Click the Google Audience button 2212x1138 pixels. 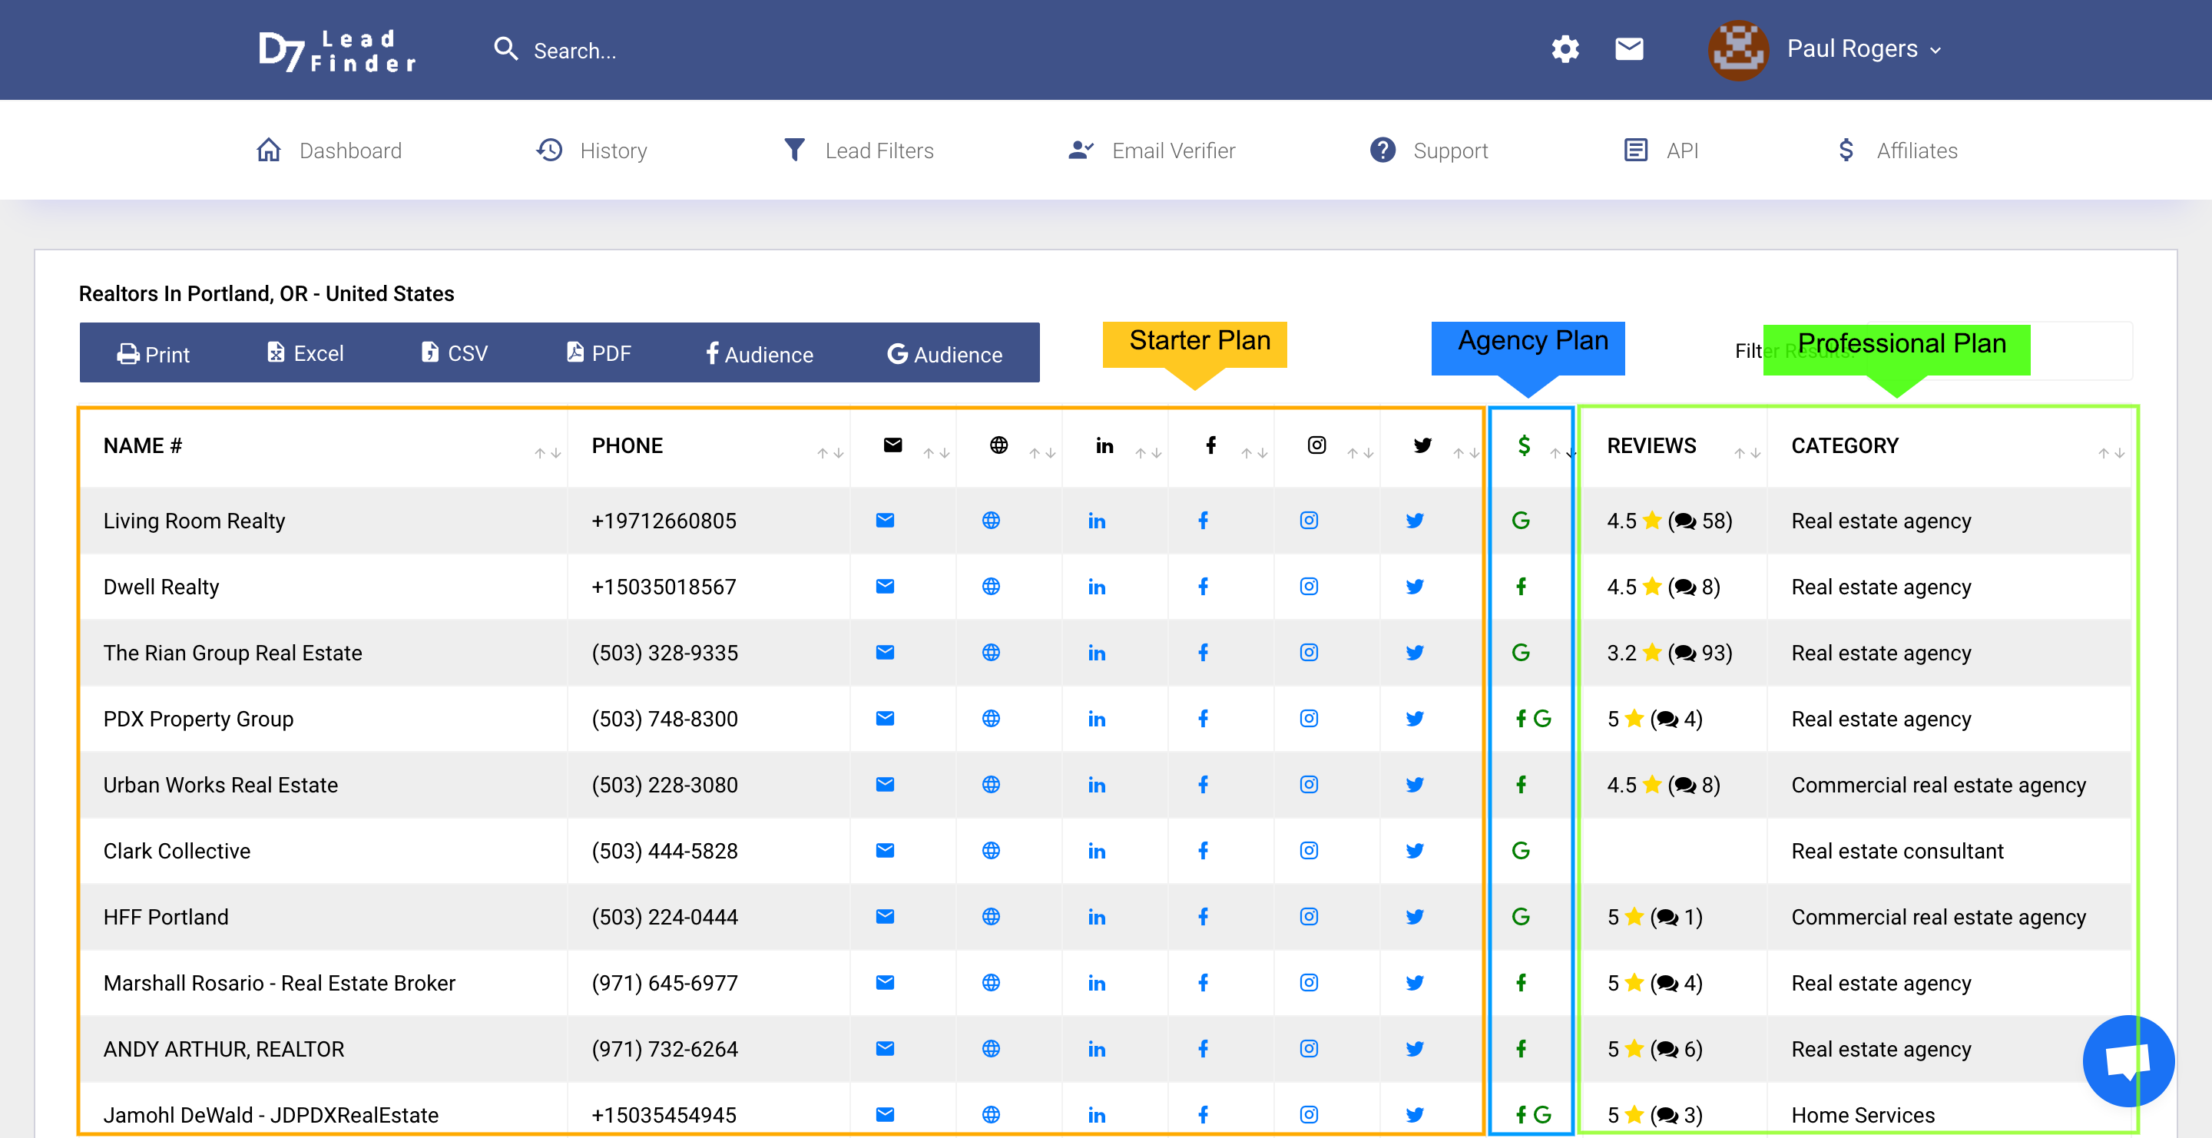coord(944,353)
